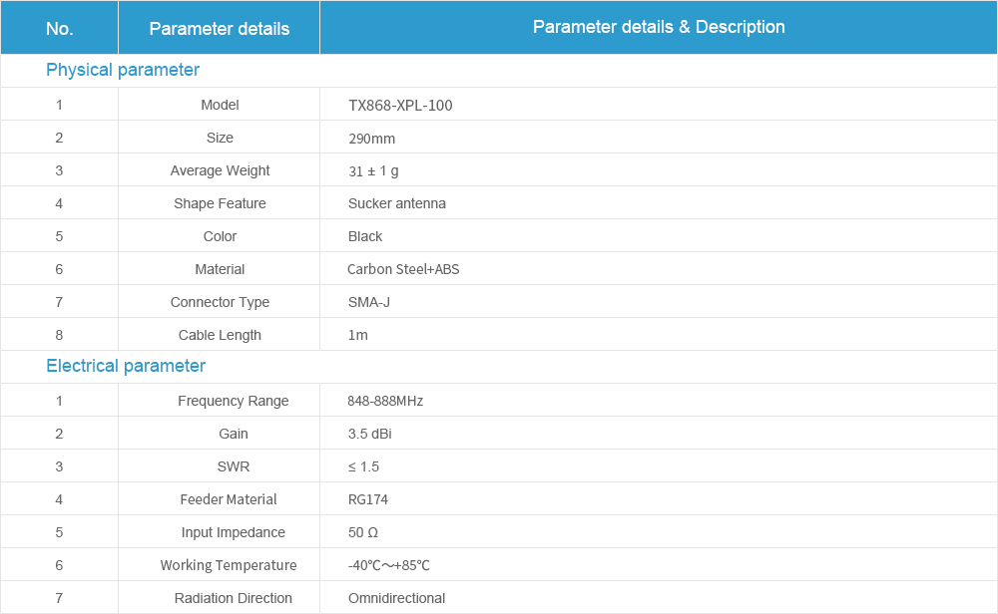Screen dimensions: 998x614
Task: Click the "No." column header
Action: 59,29
